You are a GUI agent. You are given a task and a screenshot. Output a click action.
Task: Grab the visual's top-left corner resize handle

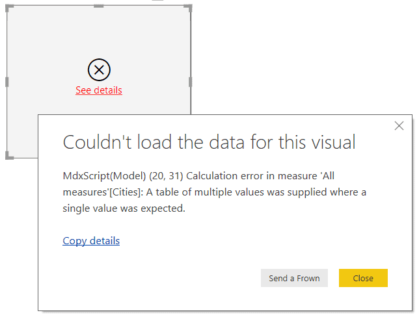(8, 8)
